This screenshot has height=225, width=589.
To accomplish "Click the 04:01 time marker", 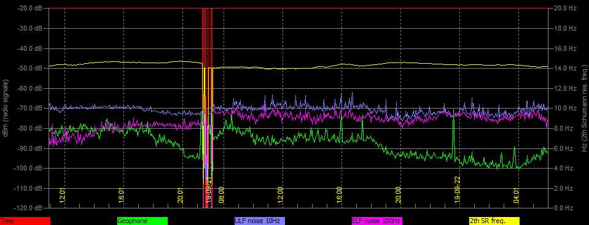I will click(x=516, y=196).
